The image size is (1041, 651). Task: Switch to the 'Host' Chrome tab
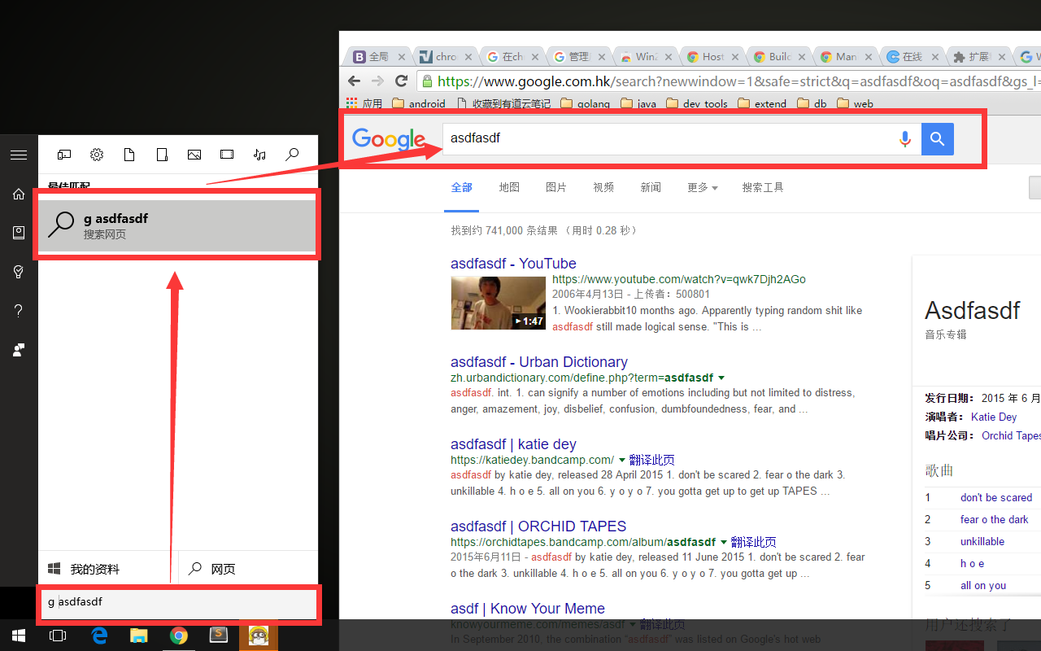pyautogui.click(x=712, y=57)
